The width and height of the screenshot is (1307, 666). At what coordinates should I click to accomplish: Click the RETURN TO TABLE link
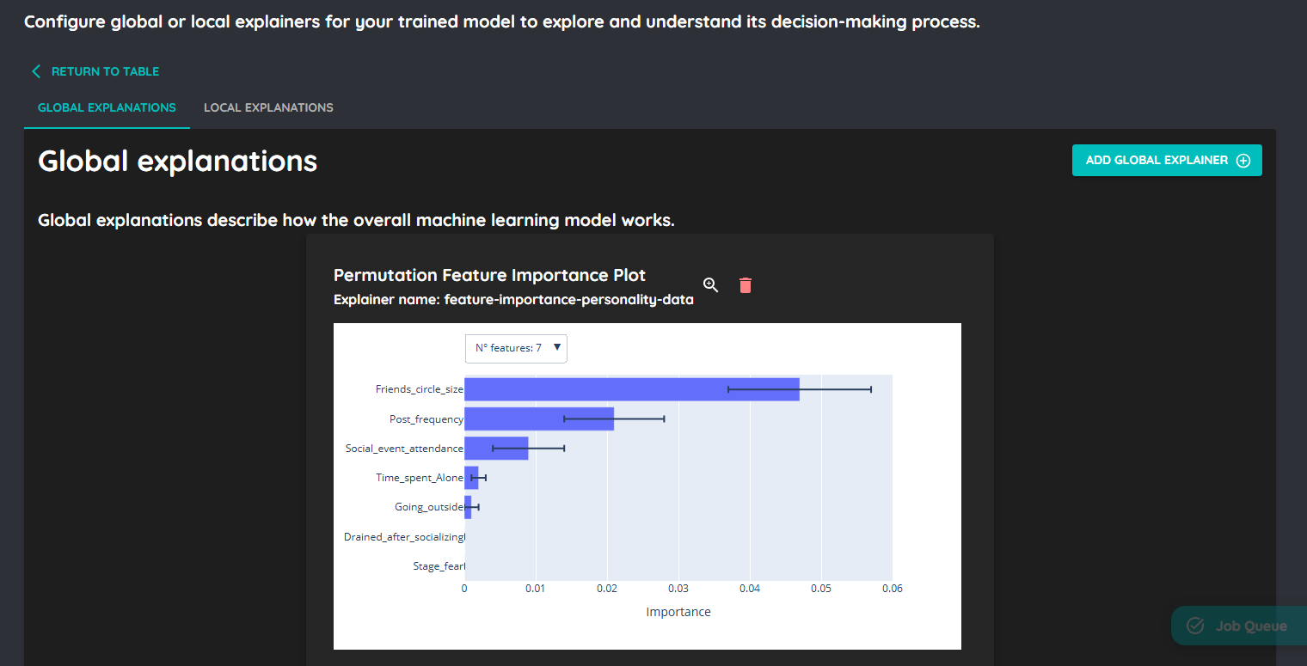tap(105, 71)
